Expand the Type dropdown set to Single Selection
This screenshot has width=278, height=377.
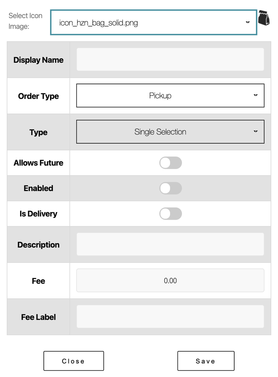pyautogui.click(x=170, y=132)
